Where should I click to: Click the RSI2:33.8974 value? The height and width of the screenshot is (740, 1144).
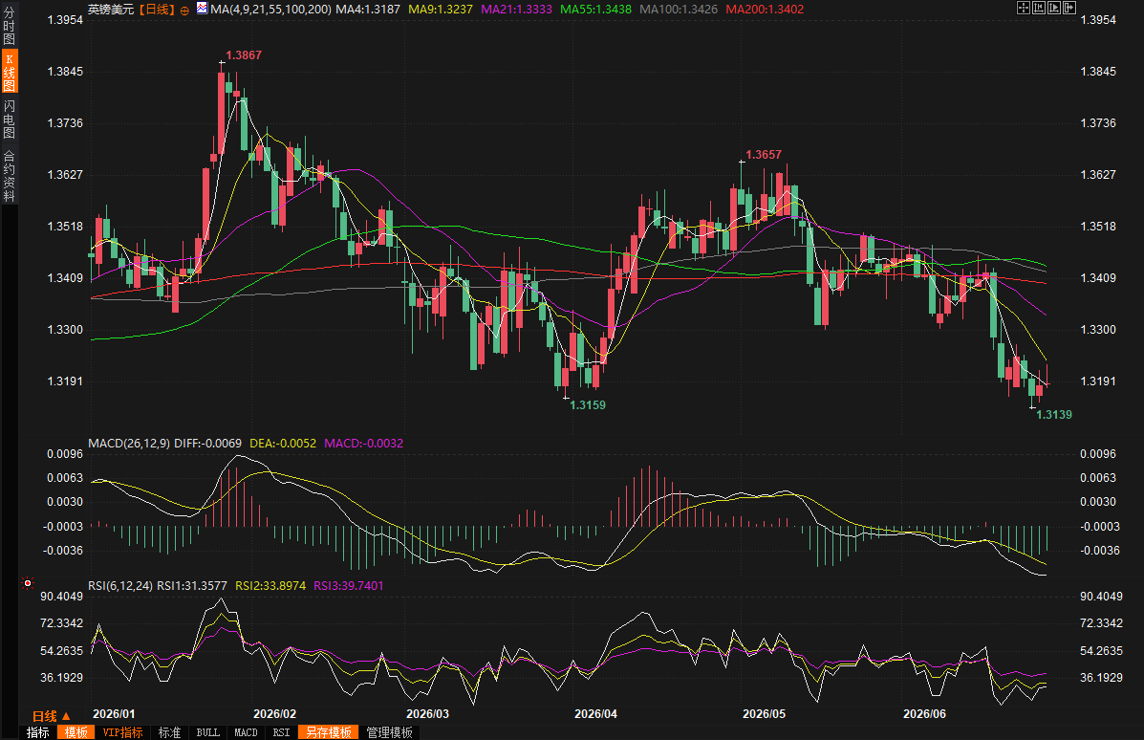click(x=270, y=585)
